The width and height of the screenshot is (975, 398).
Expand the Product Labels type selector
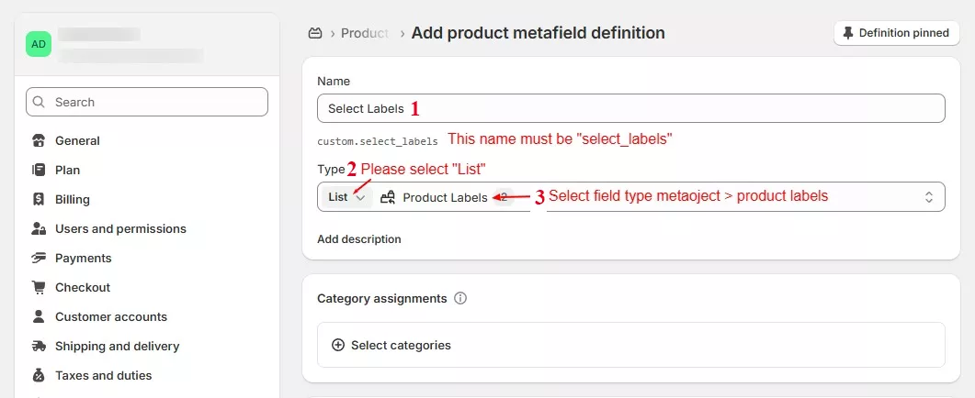[x=928, y=197]
